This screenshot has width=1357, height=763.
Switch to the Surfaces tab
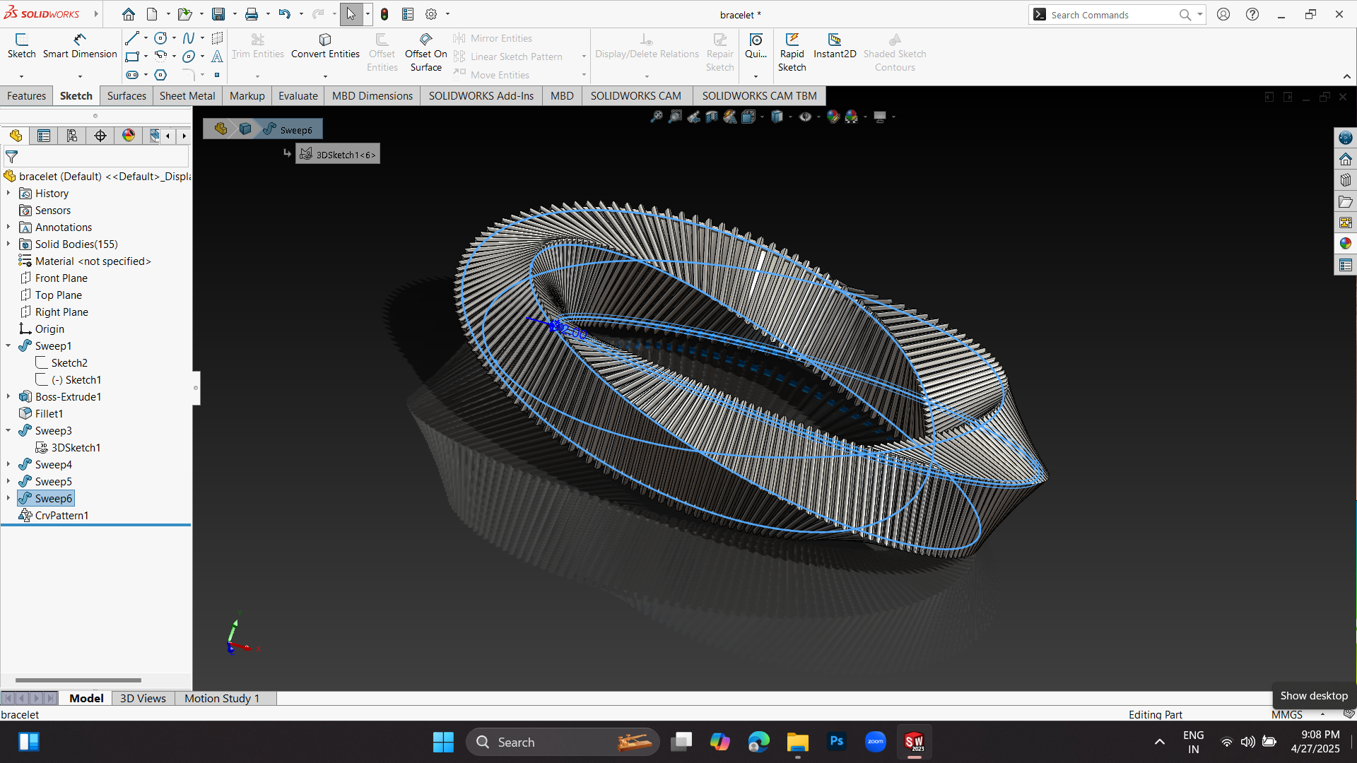coord(127,96)
